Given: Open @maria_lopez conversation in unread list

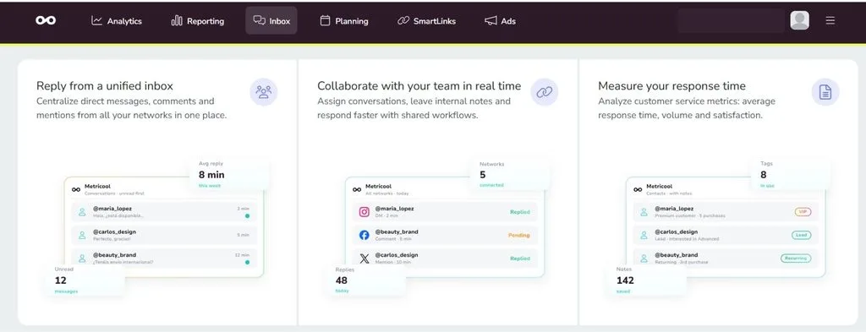Looking at the screenshot, I should tap(164, 212).
